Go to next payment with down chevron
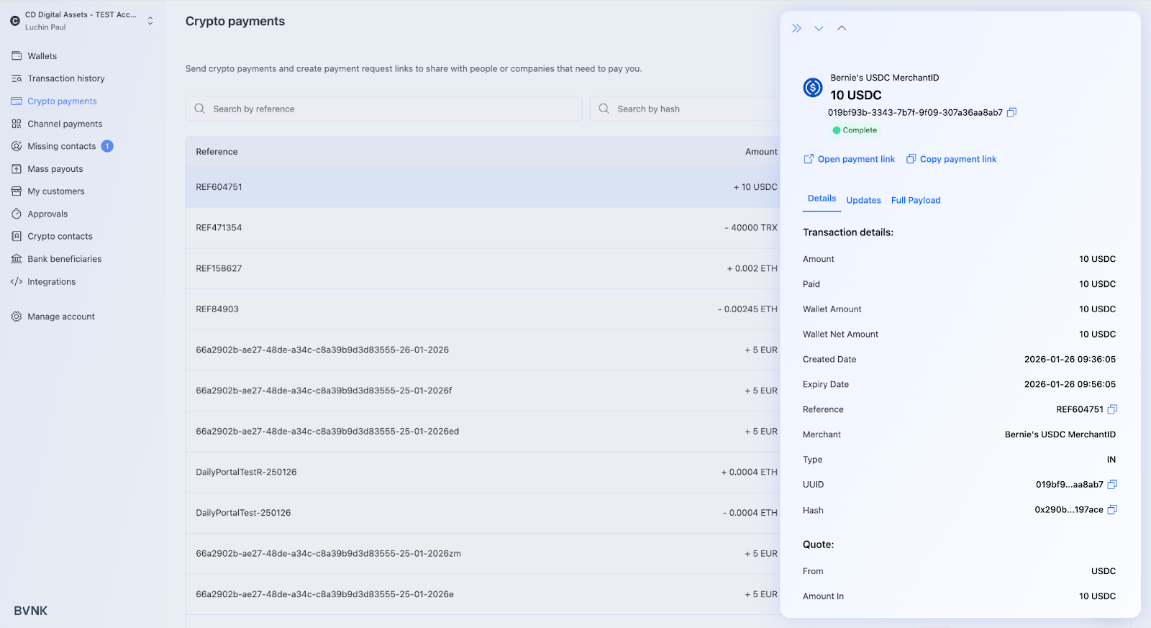 tap(819, 29)
